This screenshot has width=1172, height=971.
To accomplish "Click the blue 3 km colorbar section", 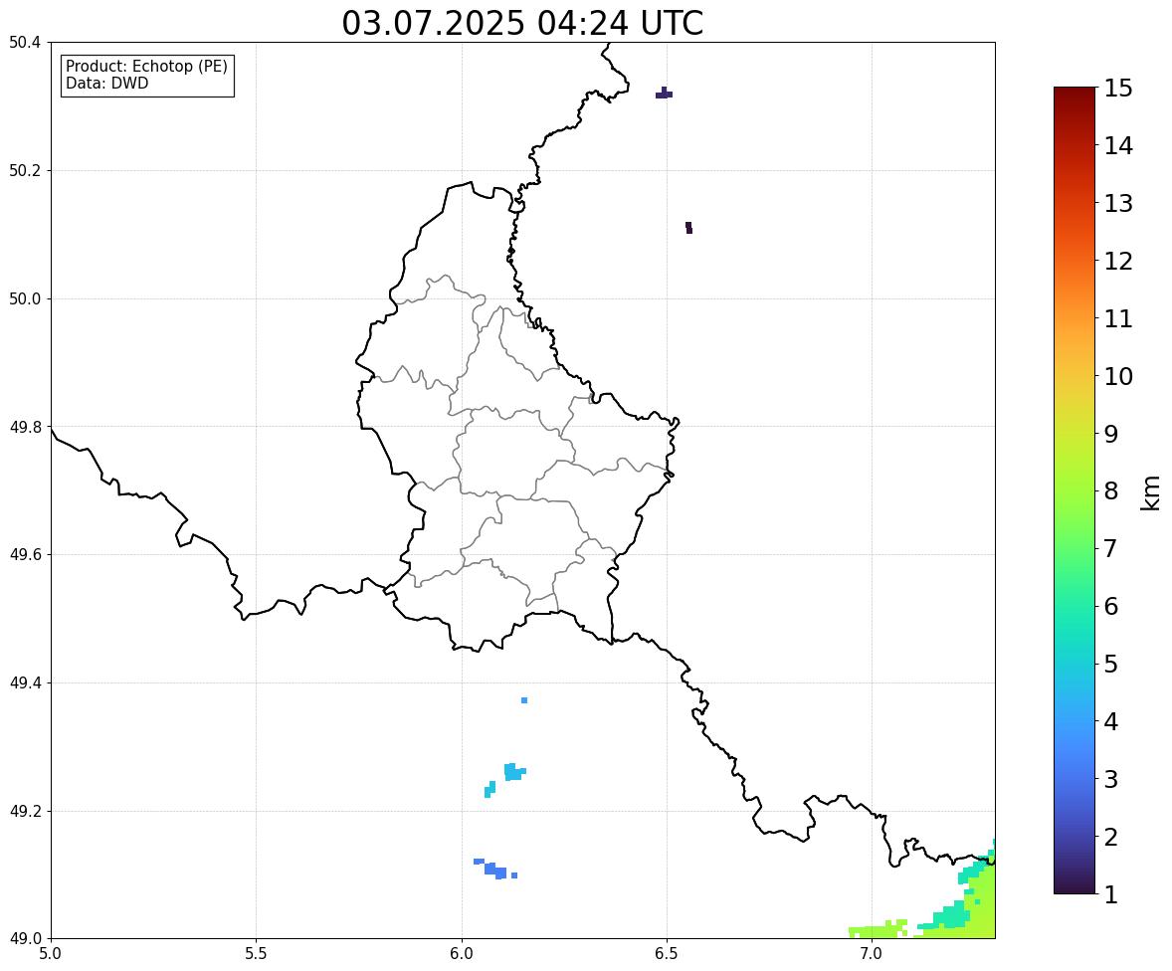I will [x=1074, y=779].
